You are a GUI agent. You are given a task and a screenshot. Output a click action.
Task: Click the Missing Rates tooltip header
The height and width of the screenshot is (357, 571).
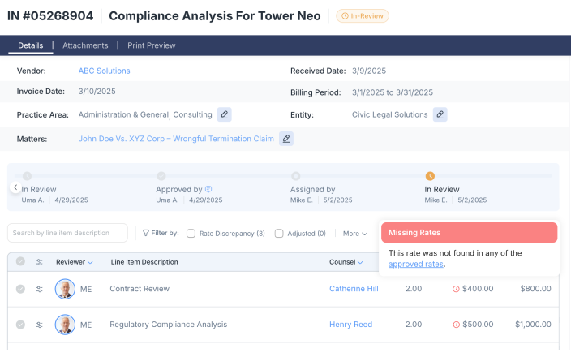(x=469, y=232)
